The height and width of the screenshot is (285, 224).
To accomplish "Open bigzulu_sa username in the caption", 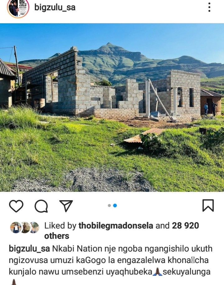I will pos(29,249).
